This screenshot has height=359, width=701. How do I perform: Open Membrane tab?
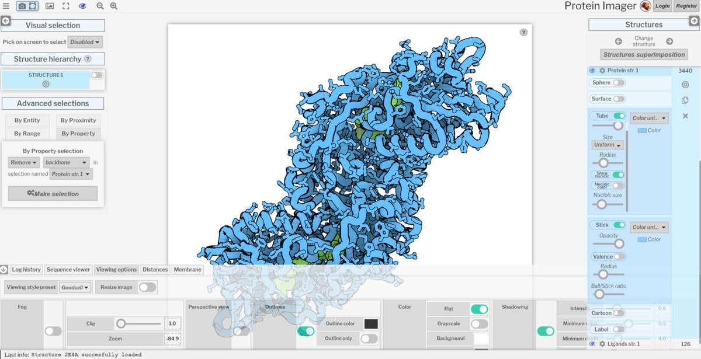[188, 270]
